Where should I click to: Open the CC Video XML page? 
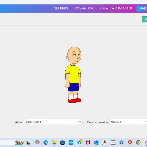click(84, 8)
